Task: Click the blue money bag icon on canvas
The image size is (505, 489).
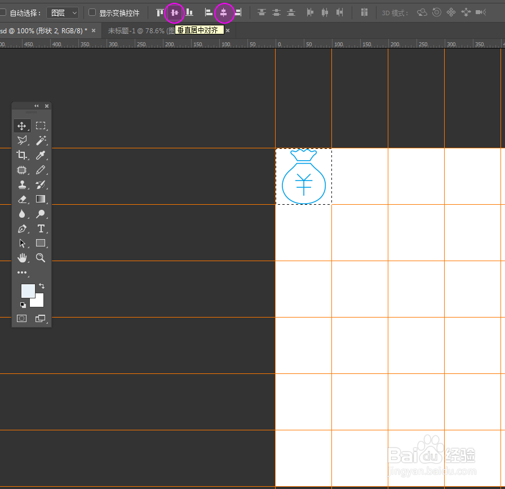Action: click(304, 177)
